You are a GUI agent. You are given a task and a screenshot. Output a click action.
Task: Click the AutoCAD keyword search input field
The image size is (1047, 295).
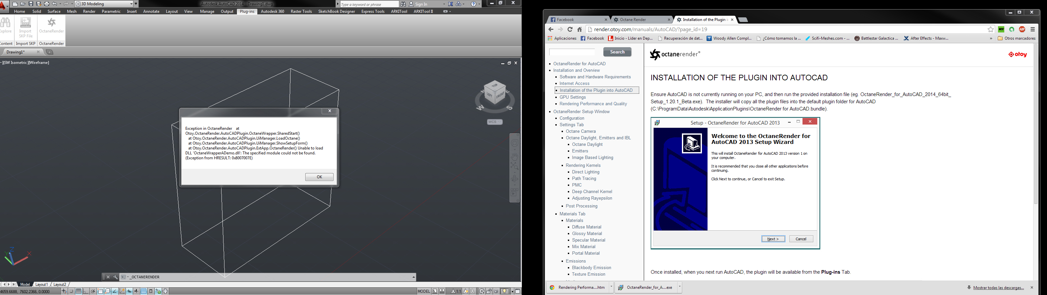[369, 4]
